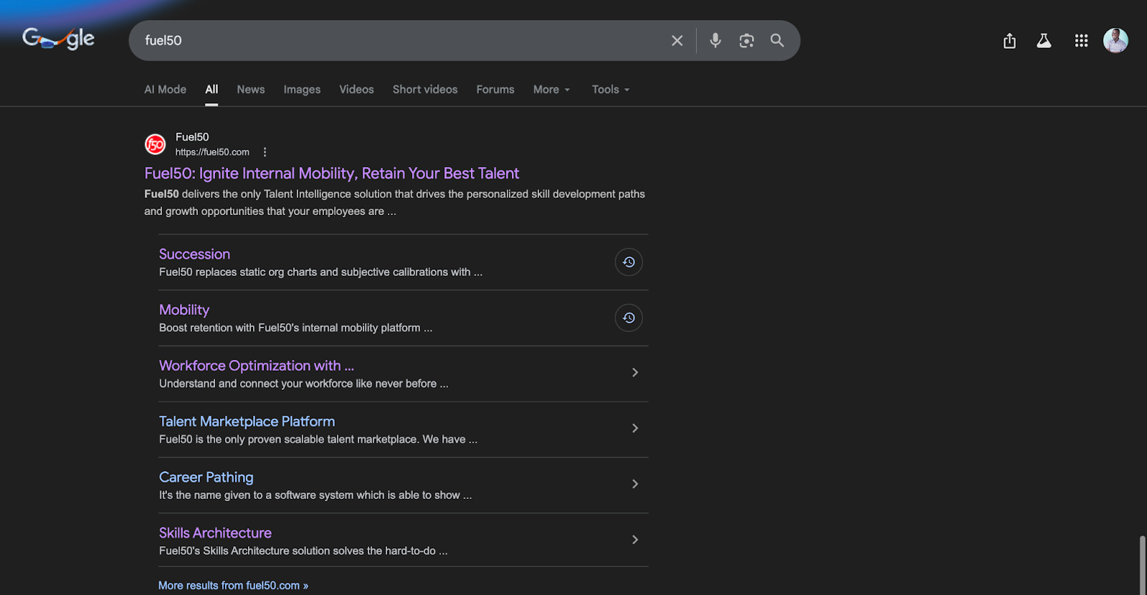Click 'Understand and connect your workforce' description
The height and width of the screenshot is (595, 1147).
pos(303,384)
